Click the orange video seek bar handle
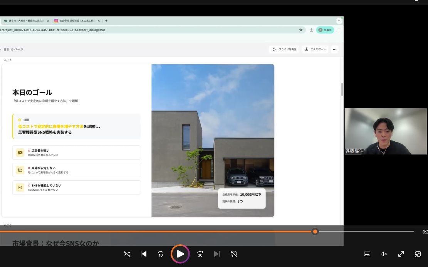 point(315,232)
